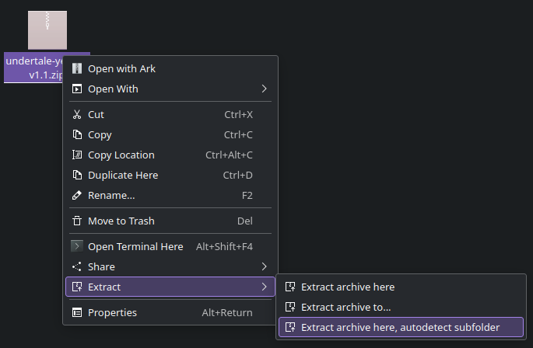Select Extract archive to... option
533x348 pixels.
coord(345,307)
